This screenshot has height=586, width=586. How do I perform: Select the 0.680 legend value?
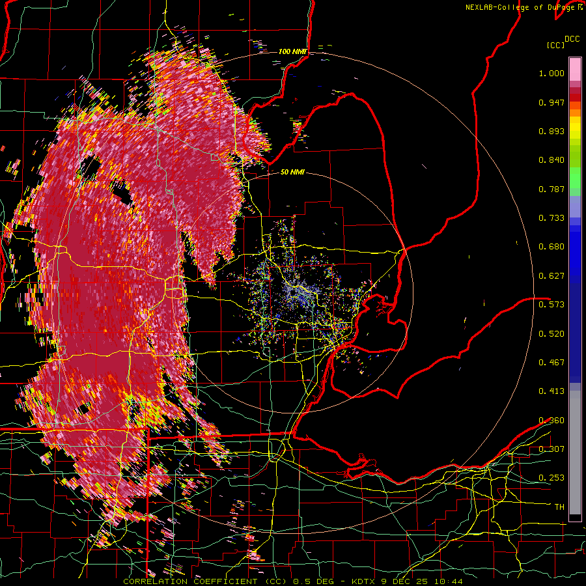point(551,247)
